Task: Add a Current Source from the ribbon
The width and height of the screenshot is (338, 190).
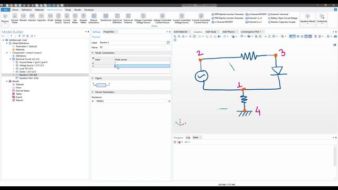Action: (67, 18)
